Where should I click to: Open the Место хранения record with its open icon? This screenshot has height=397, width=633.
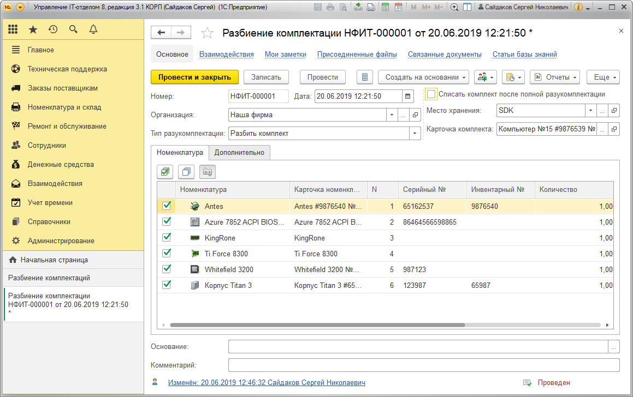click(614, 111)
